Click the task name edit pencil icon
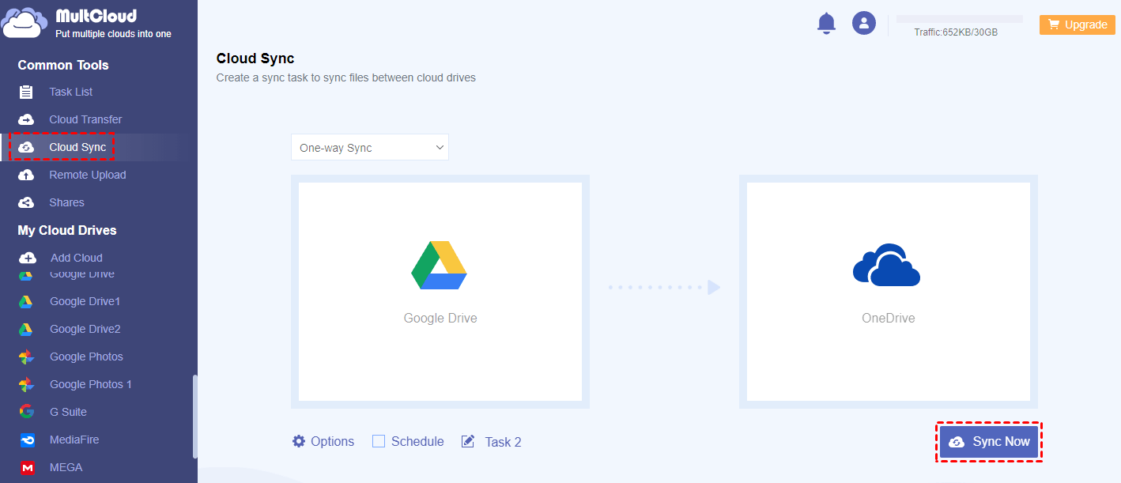The height and width of the screenshot is (483, 1121). (x=468, y=441)
